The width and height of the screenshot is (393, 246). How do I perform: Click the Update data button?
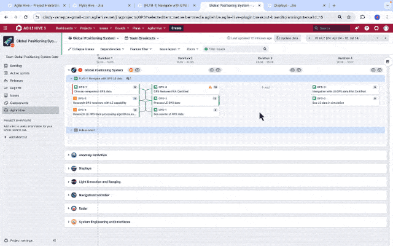287,38
